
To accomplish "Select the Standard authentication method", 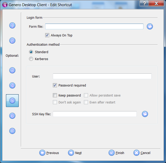I will coord(31,52).
